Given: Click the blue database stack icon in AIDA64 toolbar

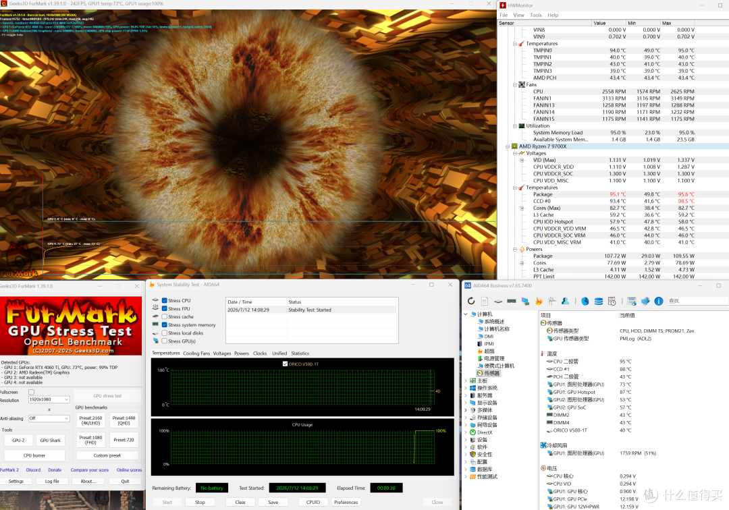Looking at the screenshot, I should tap(598, 301).
